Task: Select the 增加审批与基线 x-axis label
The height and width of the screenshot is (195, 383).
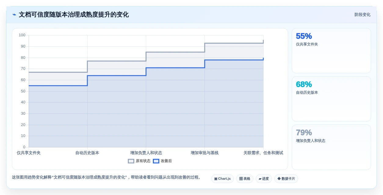Action: click(204, 153)
